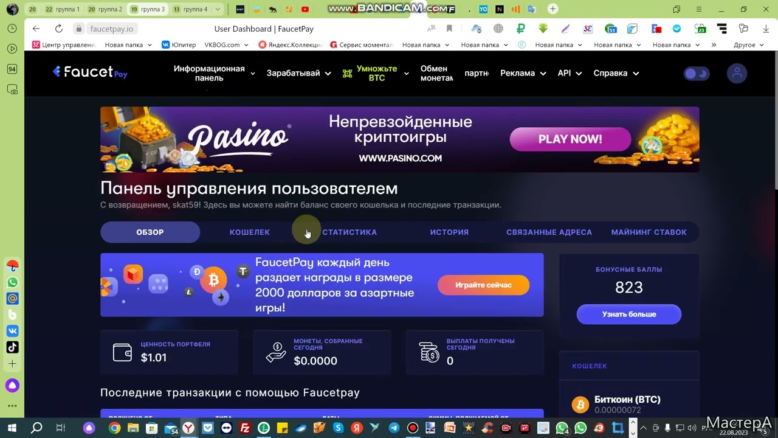Click the FaucetPay logo
This screenshot has height=438, width=778.
(90, 72)
